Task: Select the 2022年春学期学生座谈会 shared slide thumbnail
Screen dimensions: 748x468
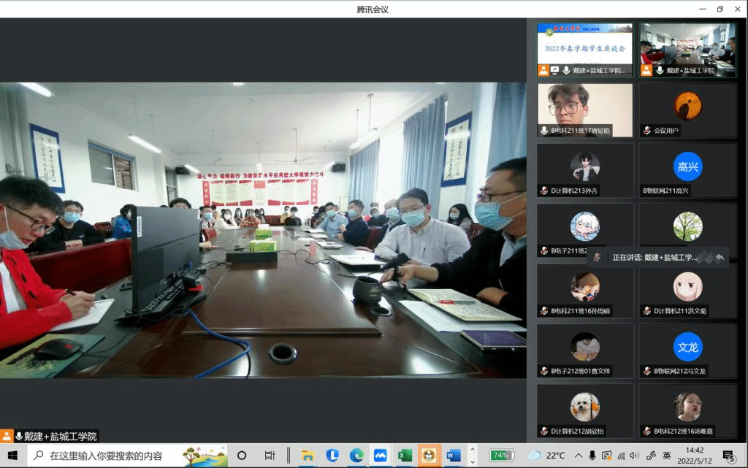Action: tap(584, 45)
